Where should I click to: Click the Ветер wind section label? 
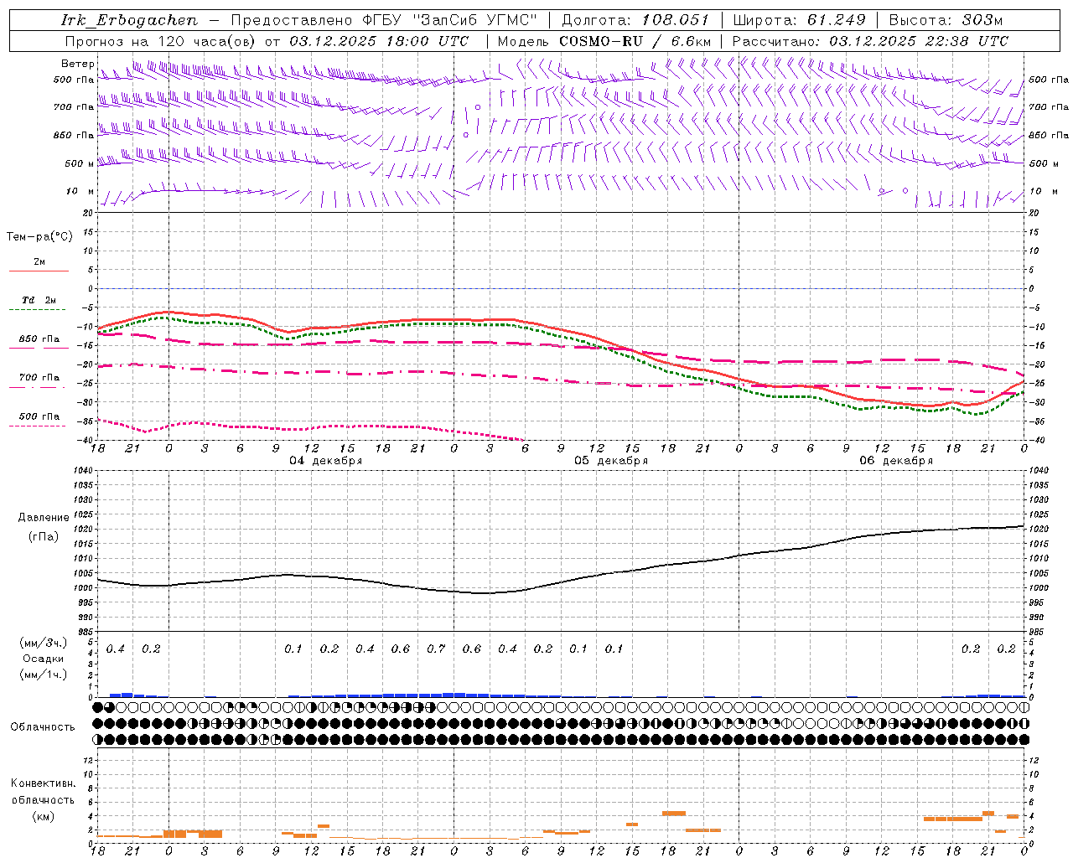[x=77, y=64]
